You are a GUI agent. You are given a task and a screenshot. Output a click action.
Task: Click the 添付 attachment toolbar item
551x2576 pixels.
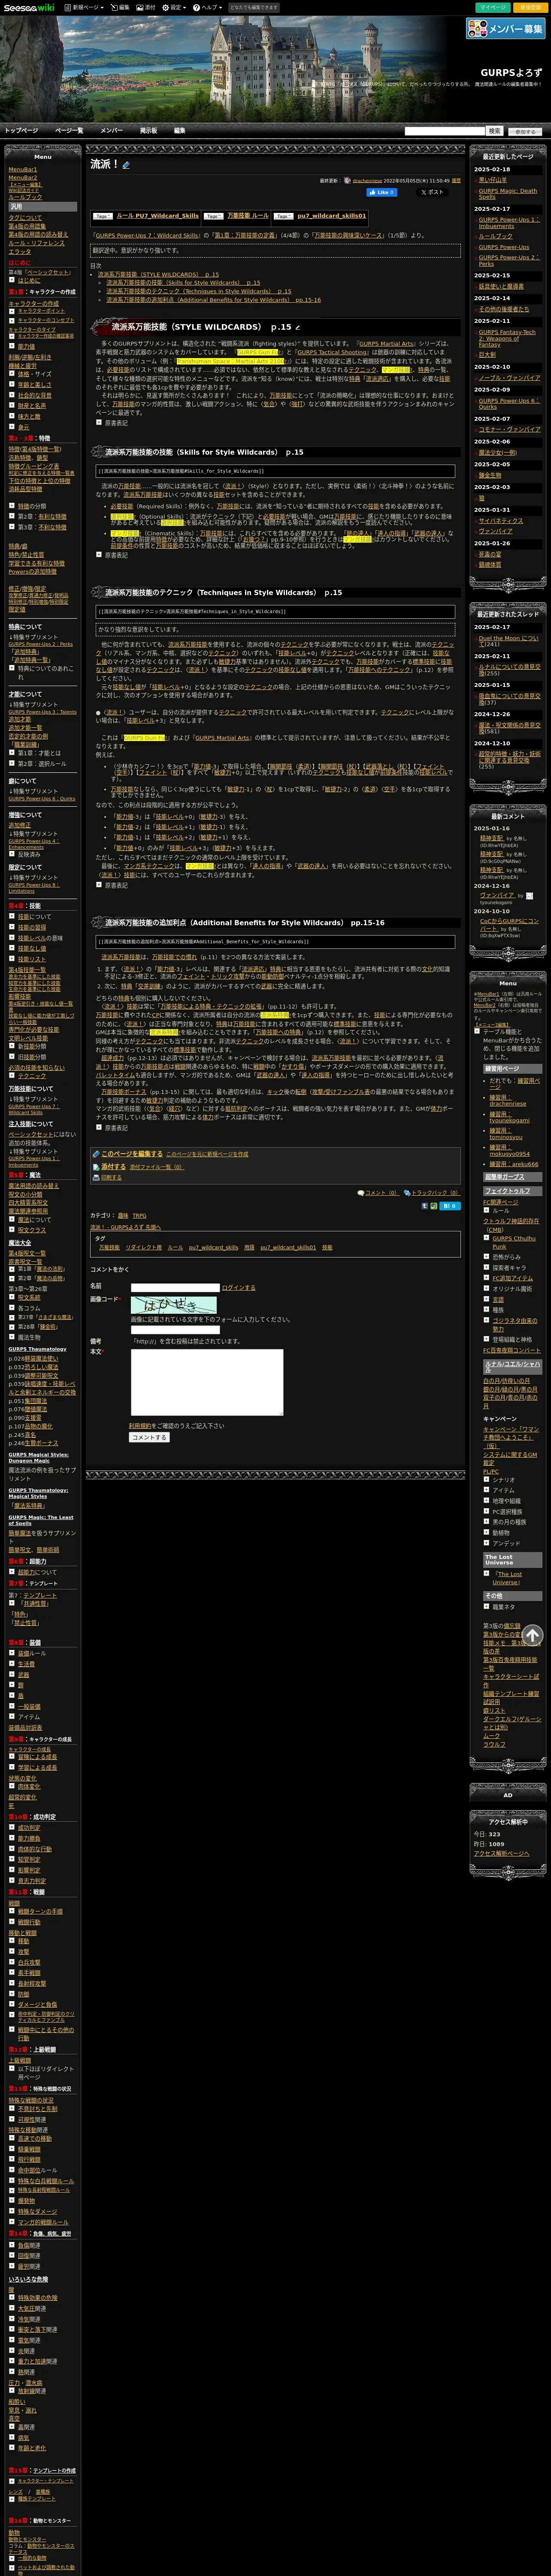tap(145, 7)
